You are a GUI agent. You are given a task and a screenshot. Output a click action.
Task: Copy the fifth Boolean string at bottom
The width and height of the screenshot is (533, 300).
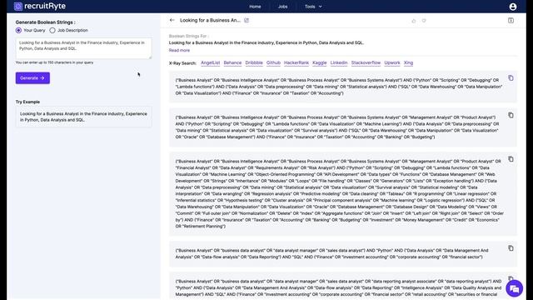511,278
